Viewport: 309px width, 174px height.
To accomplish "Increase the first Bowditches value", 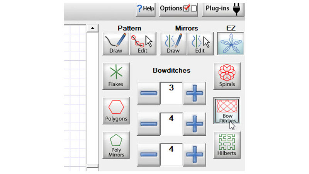I will (x=195, y=93).
